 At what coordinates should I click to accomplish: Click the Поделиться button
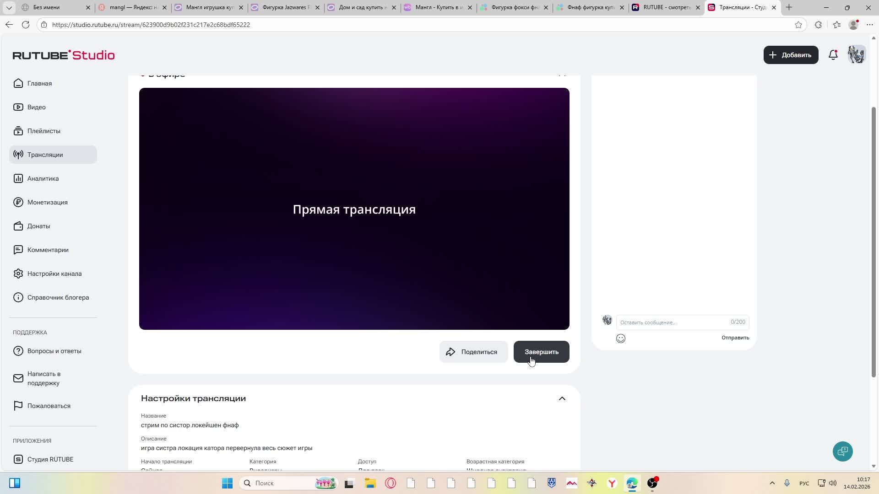tap(473, 352)
